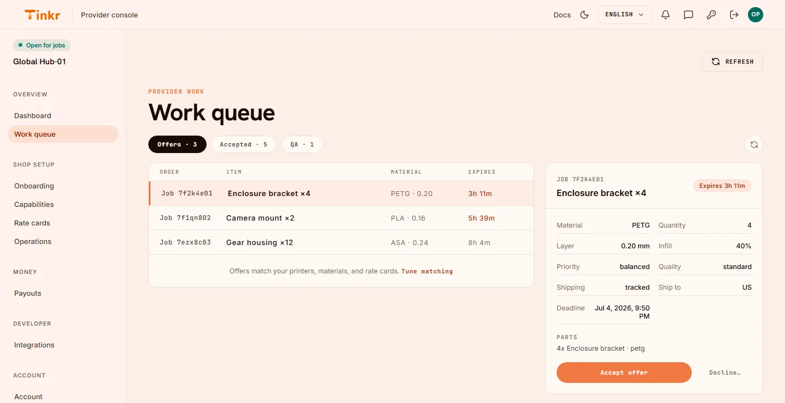Click the deadline Jul 4, 2026, 9:50 PM
The image size is (785, 403).
coord(622,312)
